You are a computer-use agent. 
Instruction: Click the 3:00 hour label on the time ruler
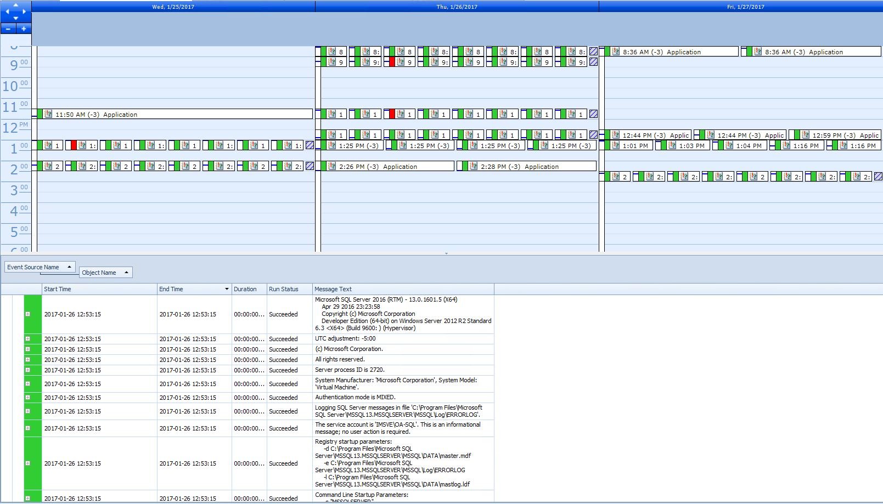click(x=19, y=190)
